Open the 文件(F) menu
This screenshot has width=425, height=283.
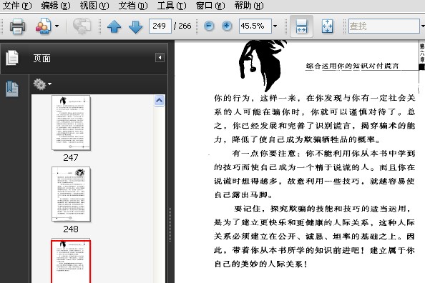16,6
